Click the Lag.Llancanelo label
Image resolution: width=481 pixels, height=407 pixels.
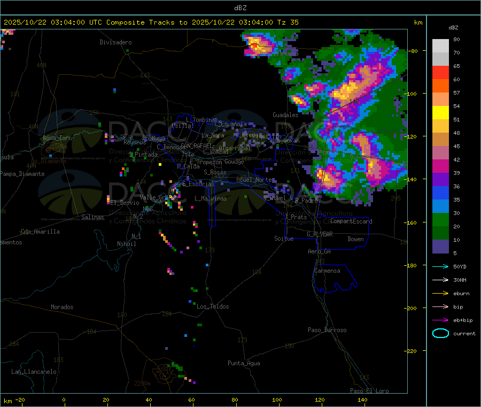(34, 372)
